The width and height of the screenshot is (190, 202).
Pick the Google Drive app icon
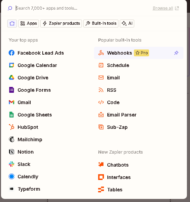[11, 78]
